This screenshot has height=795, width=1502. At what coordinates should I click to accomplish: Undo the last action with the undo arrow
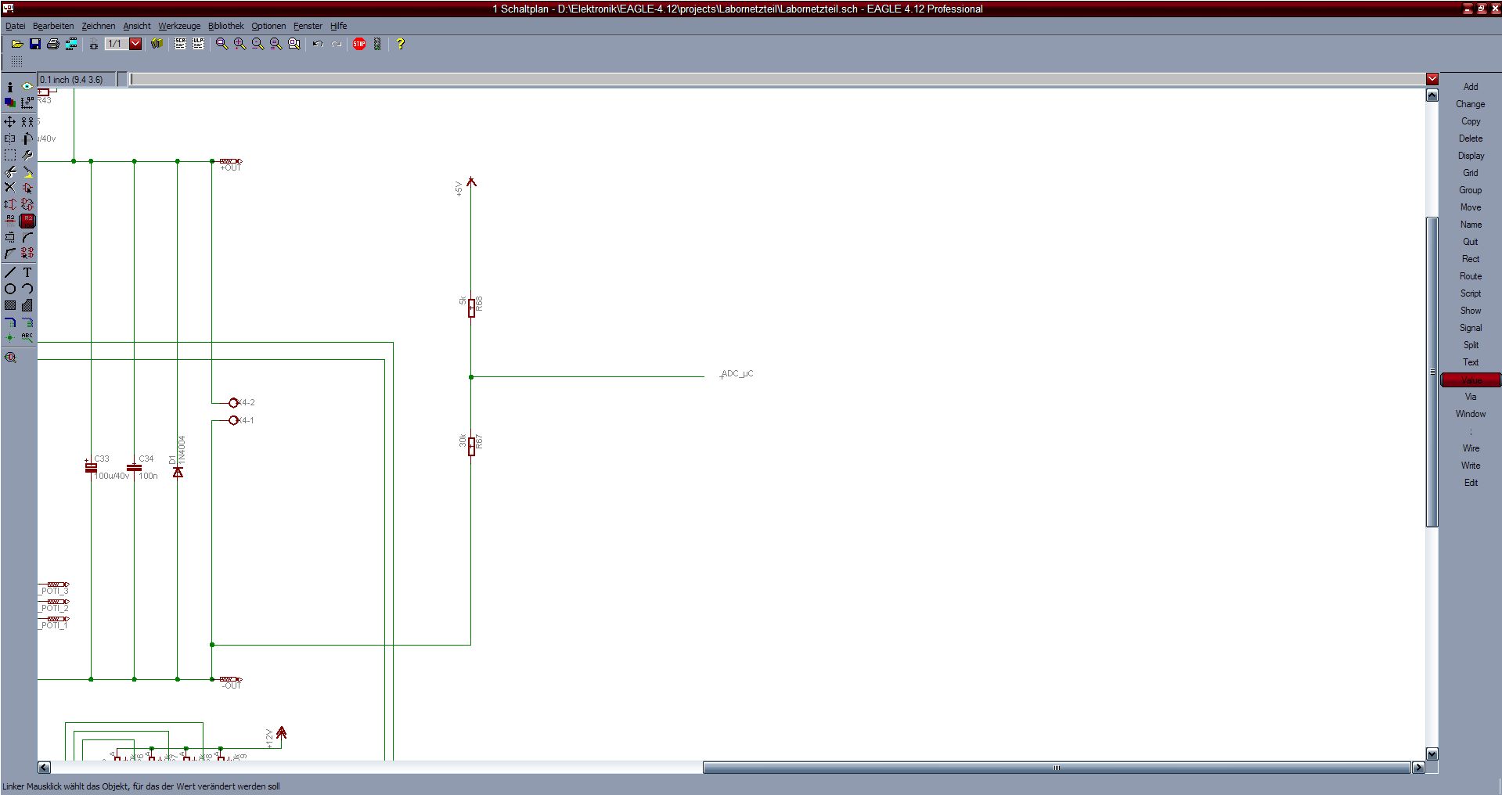tap(318, 44)
